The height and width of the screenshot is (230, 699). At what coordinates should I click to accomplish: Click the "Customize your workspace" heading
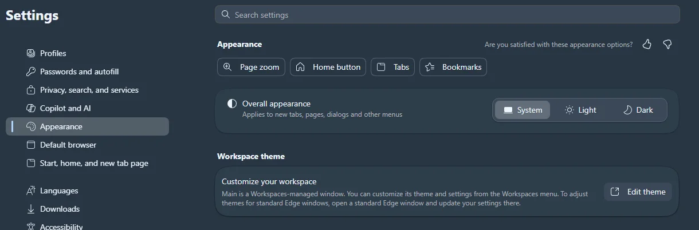coord(269,181)
